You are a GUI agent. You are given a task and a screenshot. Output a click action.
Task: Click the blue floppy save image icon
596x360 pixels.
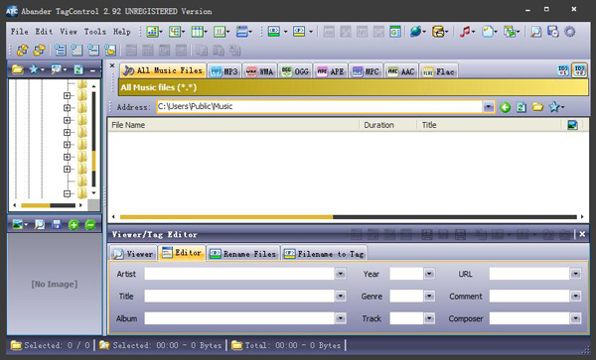(57, 224)
